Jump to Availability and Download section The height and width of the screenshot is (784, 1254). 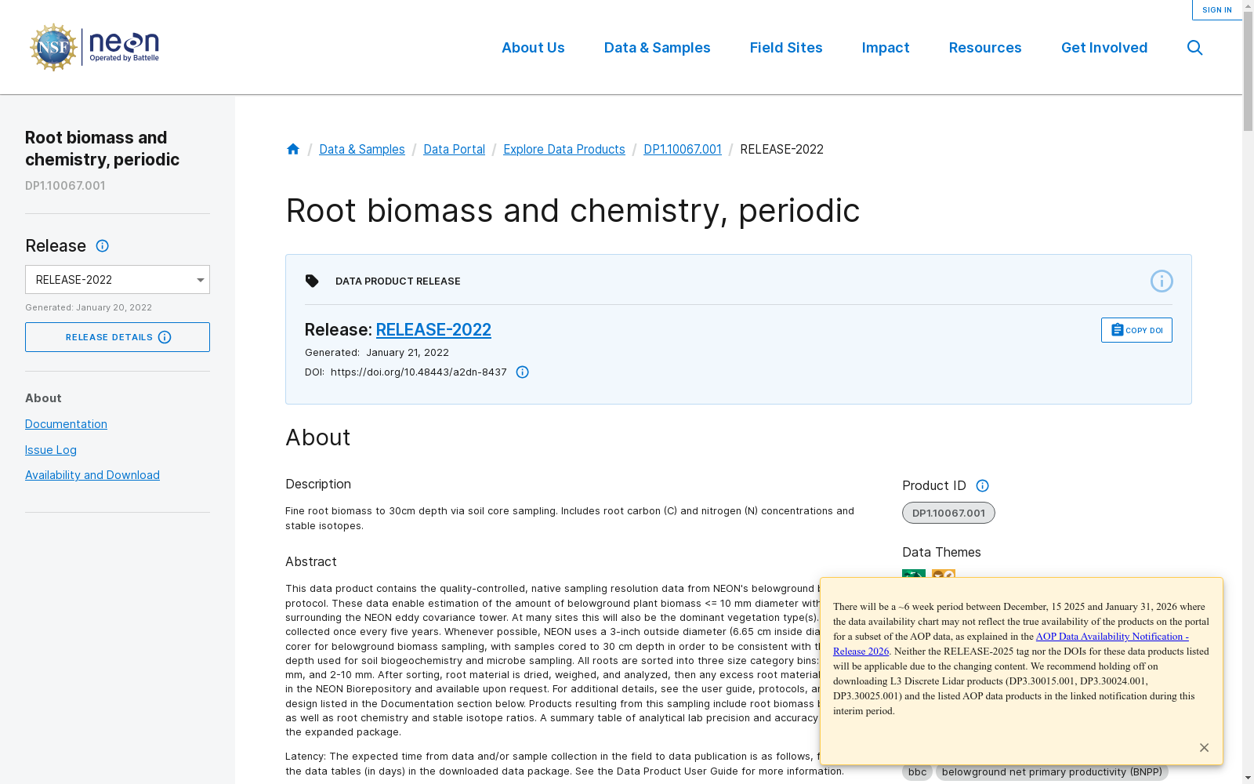92,475
